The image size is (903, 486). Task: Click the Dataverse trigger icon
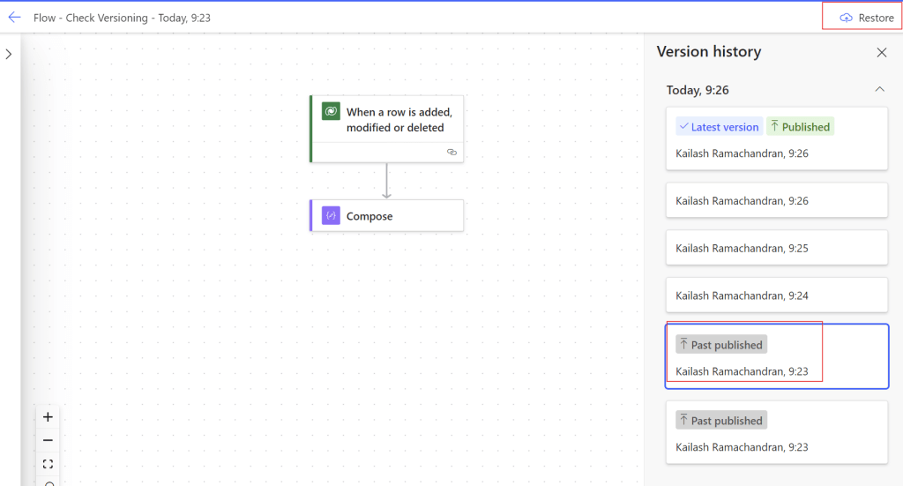[x=331, y=112]
